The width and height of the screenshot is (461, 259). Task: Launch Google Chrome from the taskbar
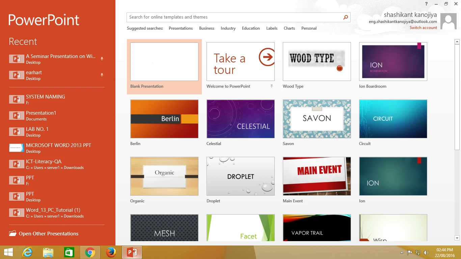point(90,252)
